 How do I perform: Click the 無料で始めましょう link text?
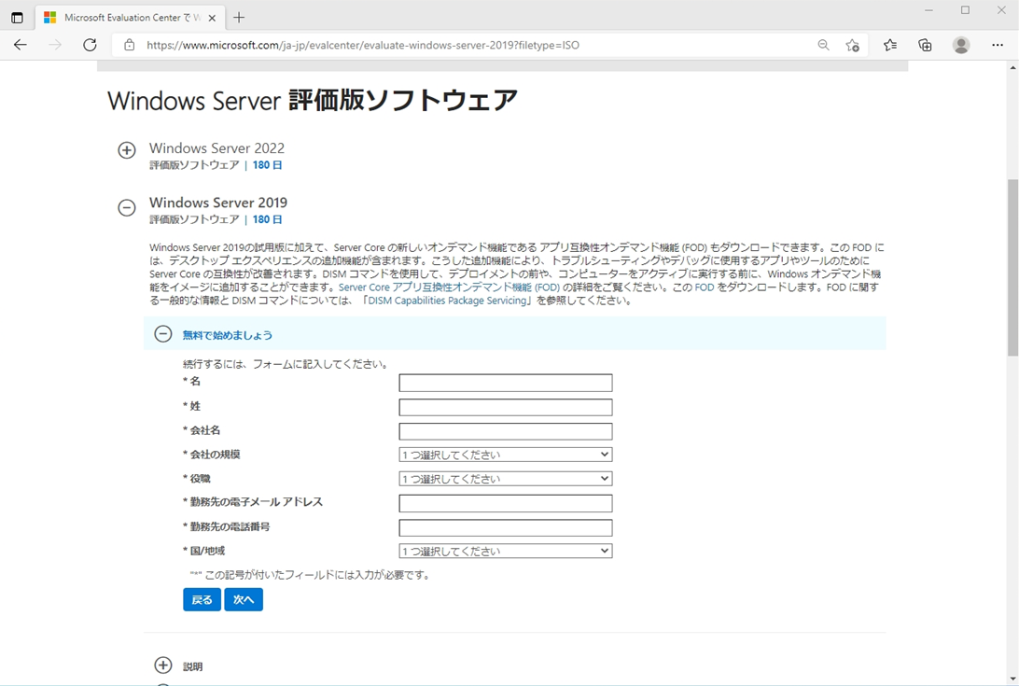click(x=228, y=335)
